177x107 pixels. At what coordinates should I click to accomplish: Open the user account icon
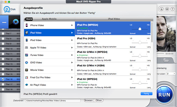point(161,9)
